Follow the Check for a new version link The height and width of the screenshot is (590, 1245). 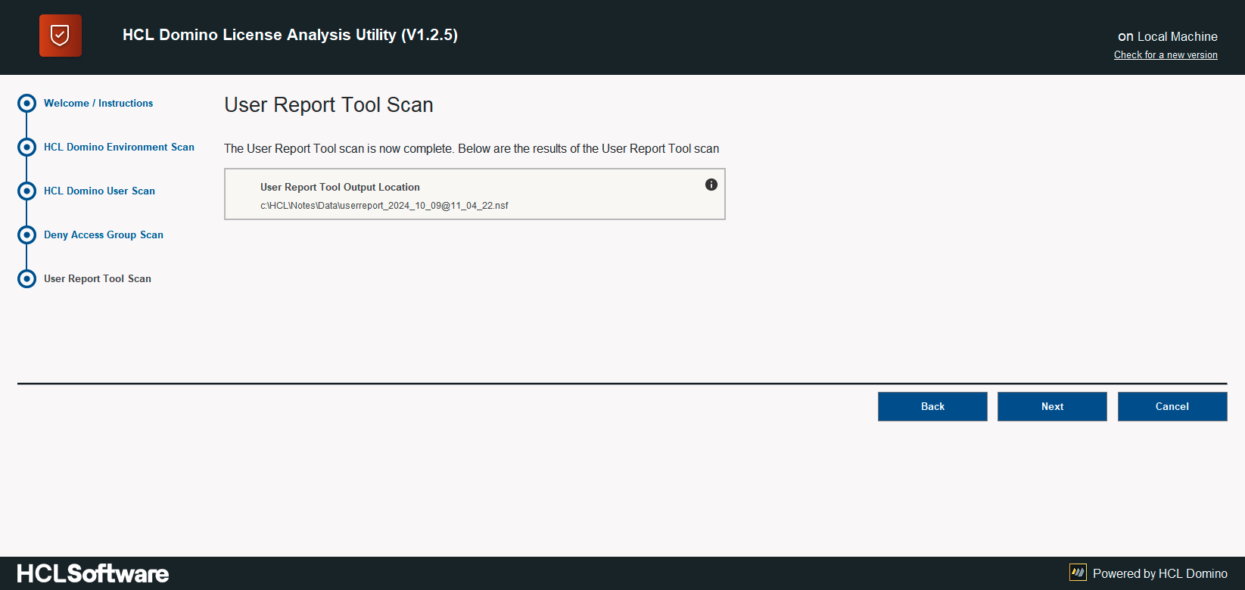pyautogui.click(x=1166, y=55)
